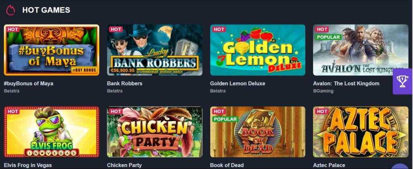The width and height of the screenshot is (413, 169).
Task: Open the #buyBonus of Maya game thumbnail
Action: click(x=52, y=50)
